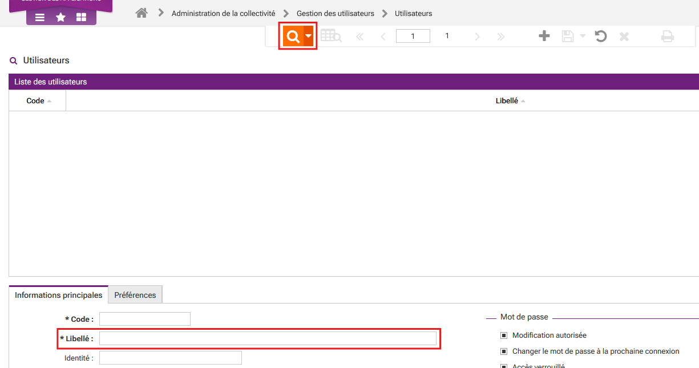The image size is (699, 368).
Task: Go to home via house icon
Action: [x=142, y=13]
